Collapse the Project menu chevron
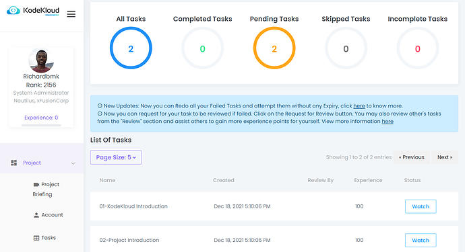 click(73, 163)
